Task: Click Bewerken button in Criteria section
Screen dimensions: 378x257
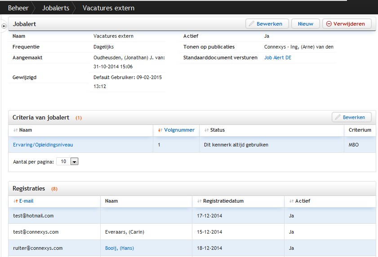Action: [351, 117]
